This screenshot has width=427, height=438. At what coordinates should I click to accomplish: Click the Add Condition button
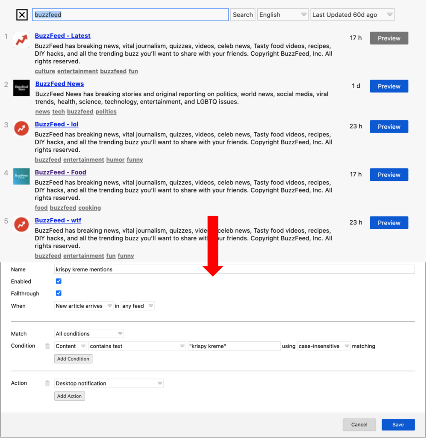73,359
